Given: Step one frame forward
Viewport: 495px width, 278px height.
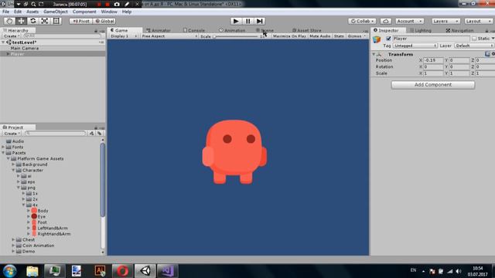Looking at the screenshot, I should (260, 21).
